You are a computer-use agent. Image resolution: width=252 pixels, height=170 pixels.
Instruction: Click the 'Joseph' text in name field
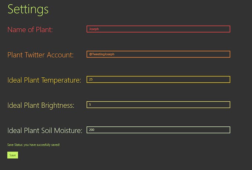[x=94, y=29]
